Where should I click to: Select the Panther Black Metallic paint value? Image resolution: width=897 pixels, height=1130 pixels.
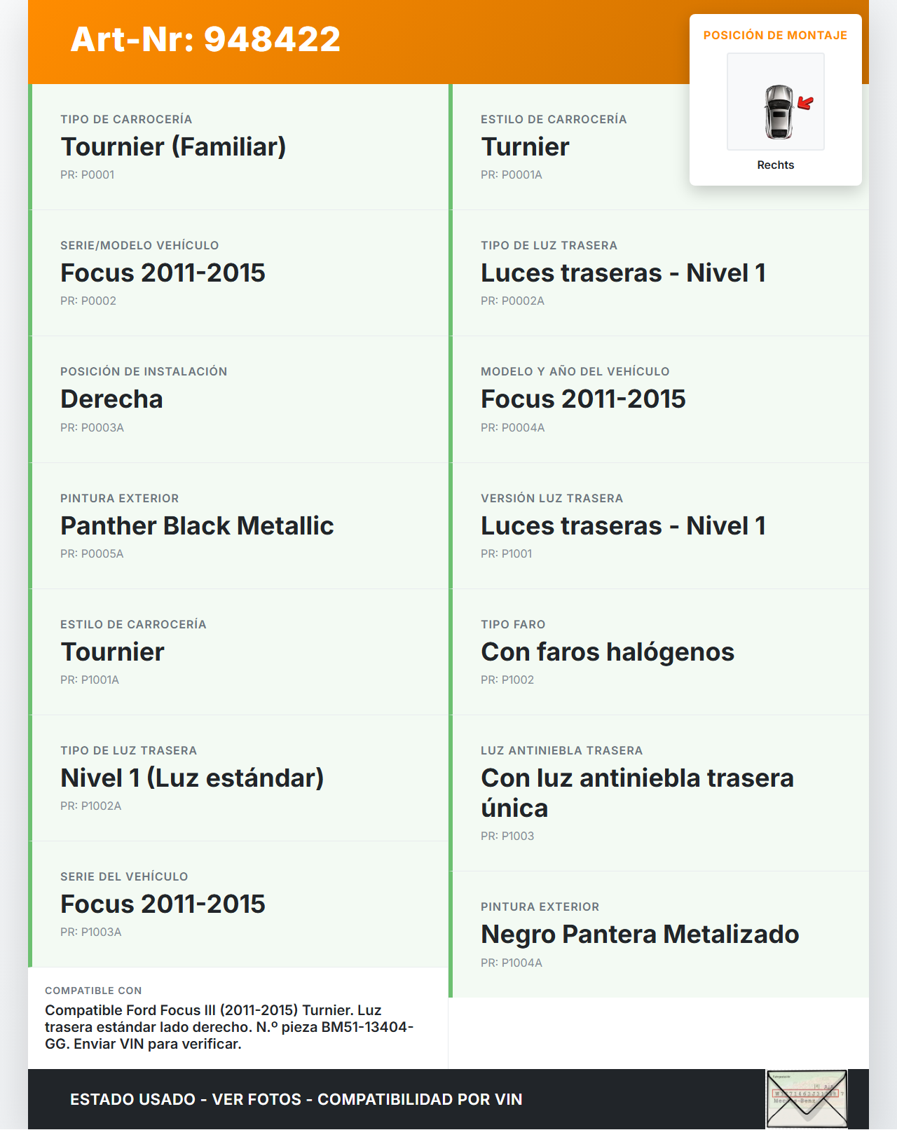(197, 526)
